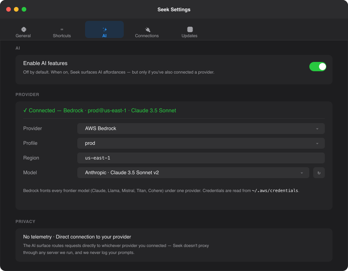
Task: Click the Updates box icon
Action: (x=190, y=29)
